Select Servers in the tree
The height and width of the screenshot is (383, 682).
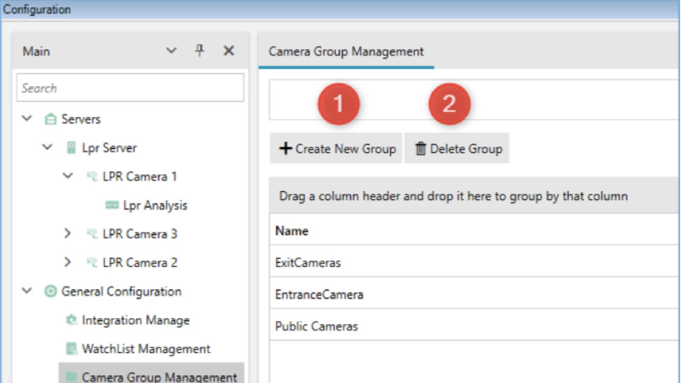(x=81, y=119)
